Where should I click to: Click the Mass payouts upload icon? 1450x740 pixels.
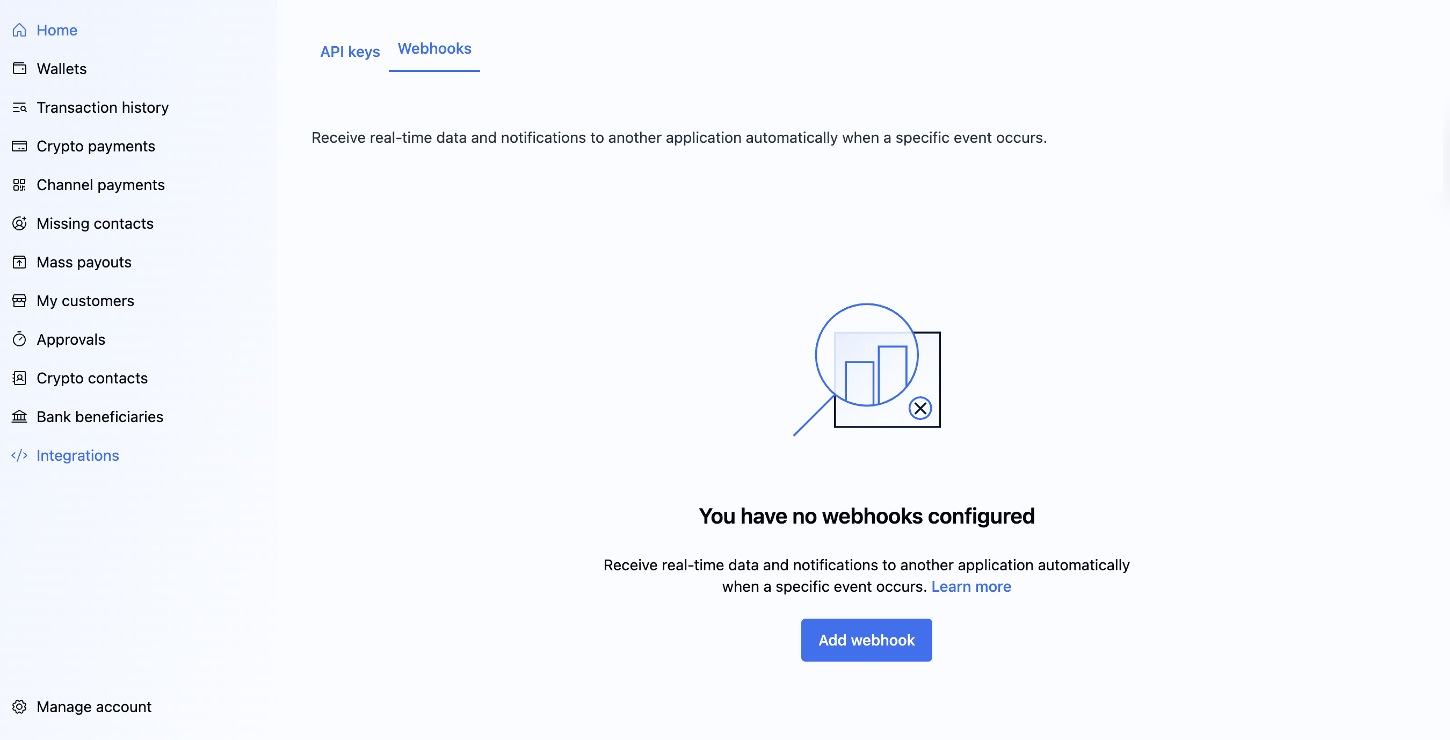click(19, 262)
